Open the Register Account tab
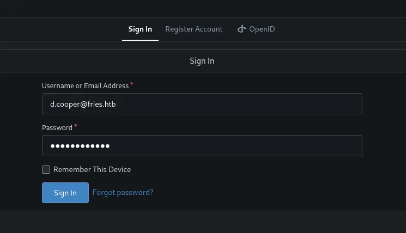The width and height of the screenshot is (406, 233). [x=194, y=29]
